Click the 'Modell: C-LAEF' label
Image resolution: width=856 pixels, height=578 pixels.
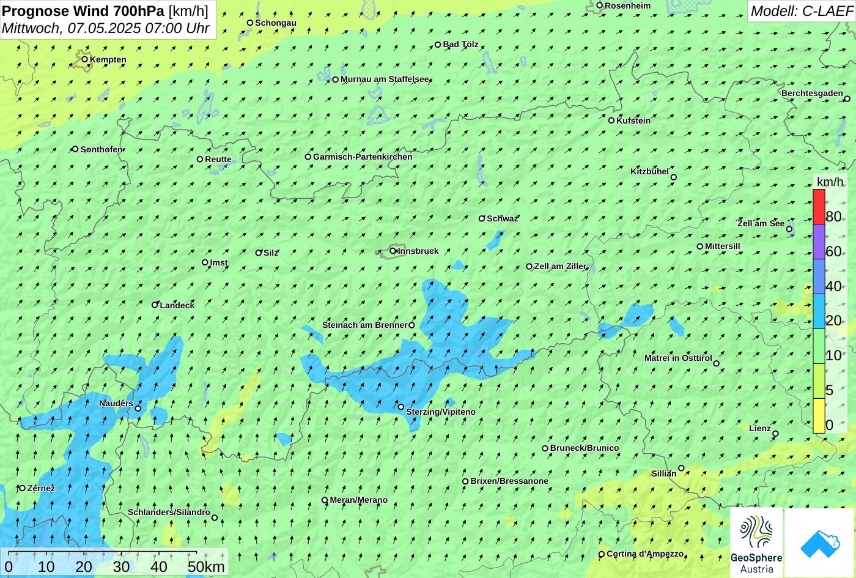click(801, 10)
